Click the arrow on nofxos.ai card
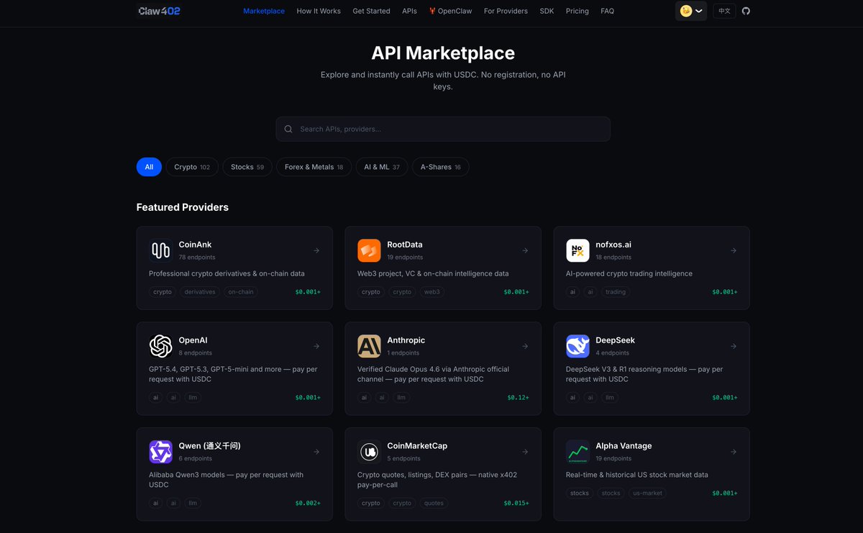The width and height of the screenshot is (863, 533). pos(734,250)
